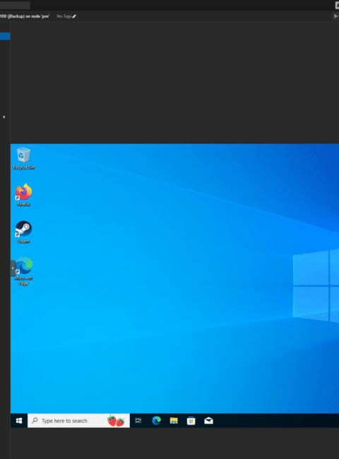The width and height of the screenshot is (339, 459).
Task: Expand the noVNC control bar handle
Action: click(13, 268)
